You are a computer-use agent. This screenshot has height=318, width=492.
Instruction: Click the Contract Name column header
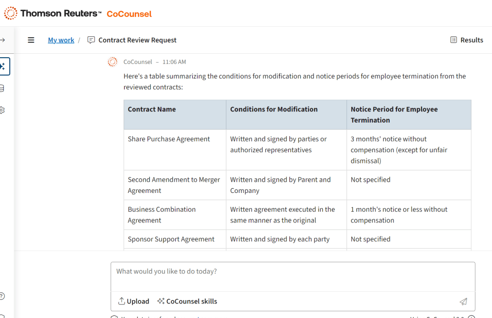tap(152, 110)
